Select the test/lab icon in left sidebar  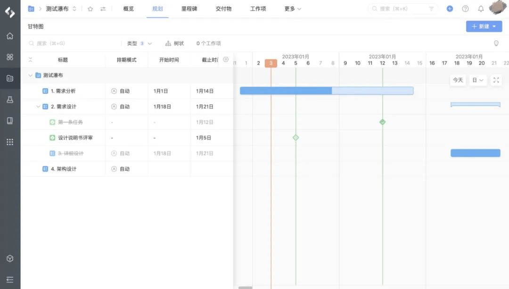[x=10, y=99]
